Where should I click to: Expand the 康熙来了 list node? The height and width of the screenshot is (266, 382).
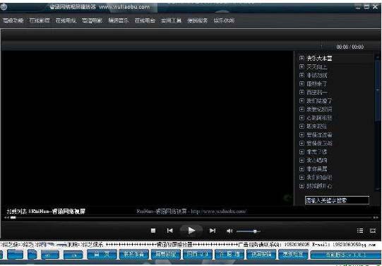tap(302, 83)
